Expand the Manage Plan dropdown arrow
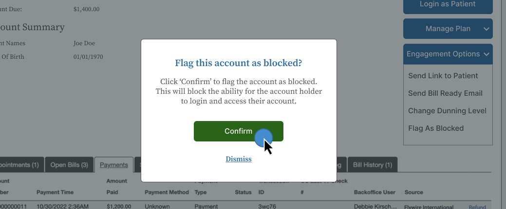This screenshot has height=209, width=506. (x=486, y=29)
